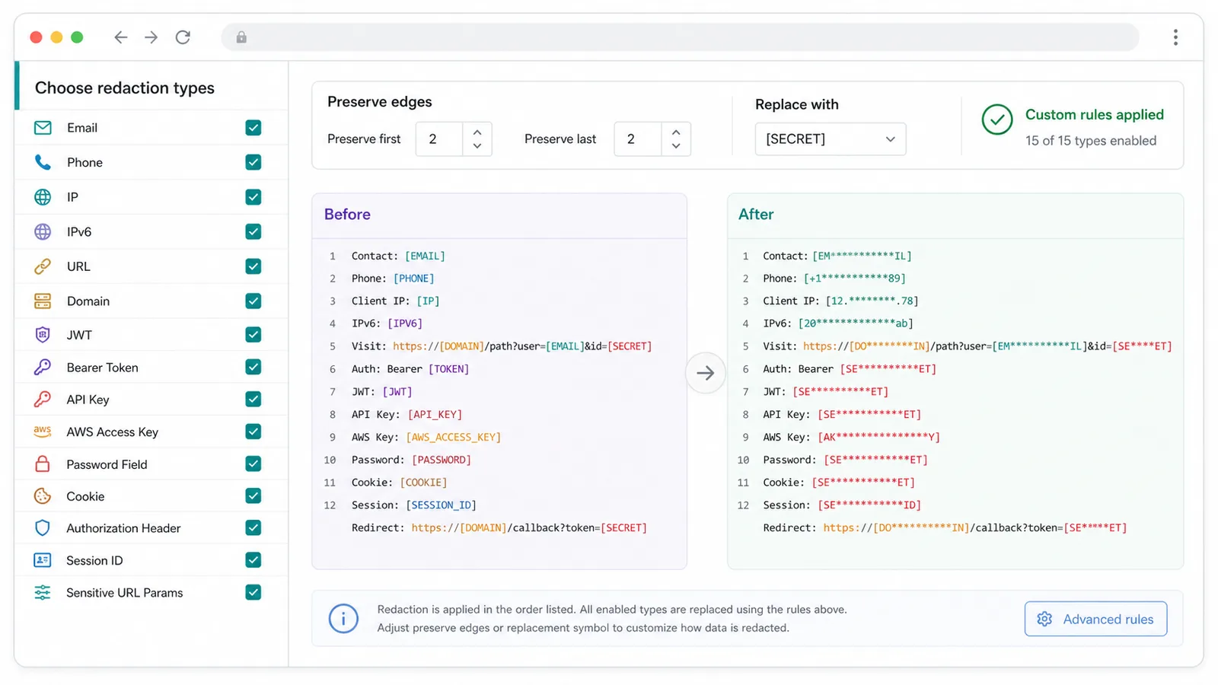The image size is (1218, 685).
Task: Toggle the IPv6 checkbox
Action: point(253,231)
